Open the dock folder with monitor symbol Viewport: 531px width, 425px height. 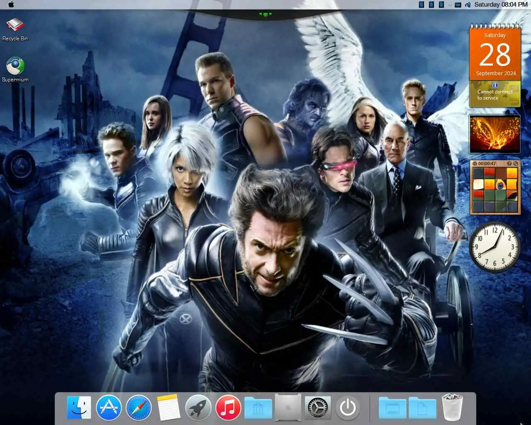(392, 408)
